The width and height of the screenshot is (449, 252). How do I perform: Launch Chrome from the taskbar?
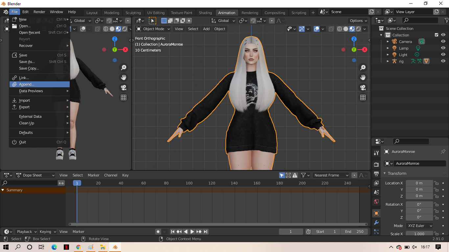click(x=79, y=247)
